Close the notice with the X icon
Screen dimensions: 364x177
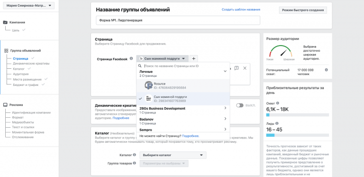click(x=245, y=68)
